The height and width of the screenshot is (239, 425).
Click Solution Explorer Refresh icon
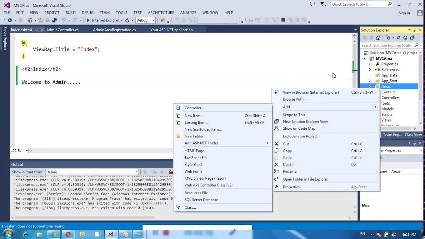[405, 38]
